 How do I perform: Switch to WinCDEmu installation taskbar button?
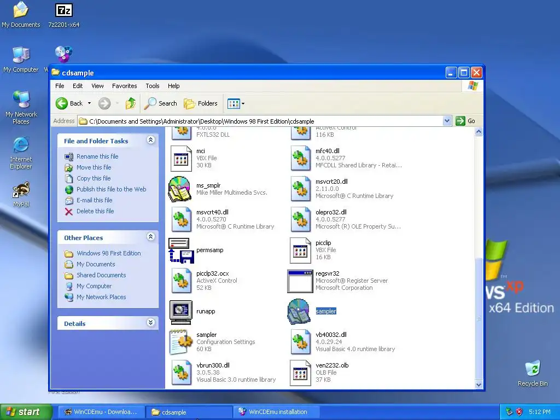click(x=276, y=412)
